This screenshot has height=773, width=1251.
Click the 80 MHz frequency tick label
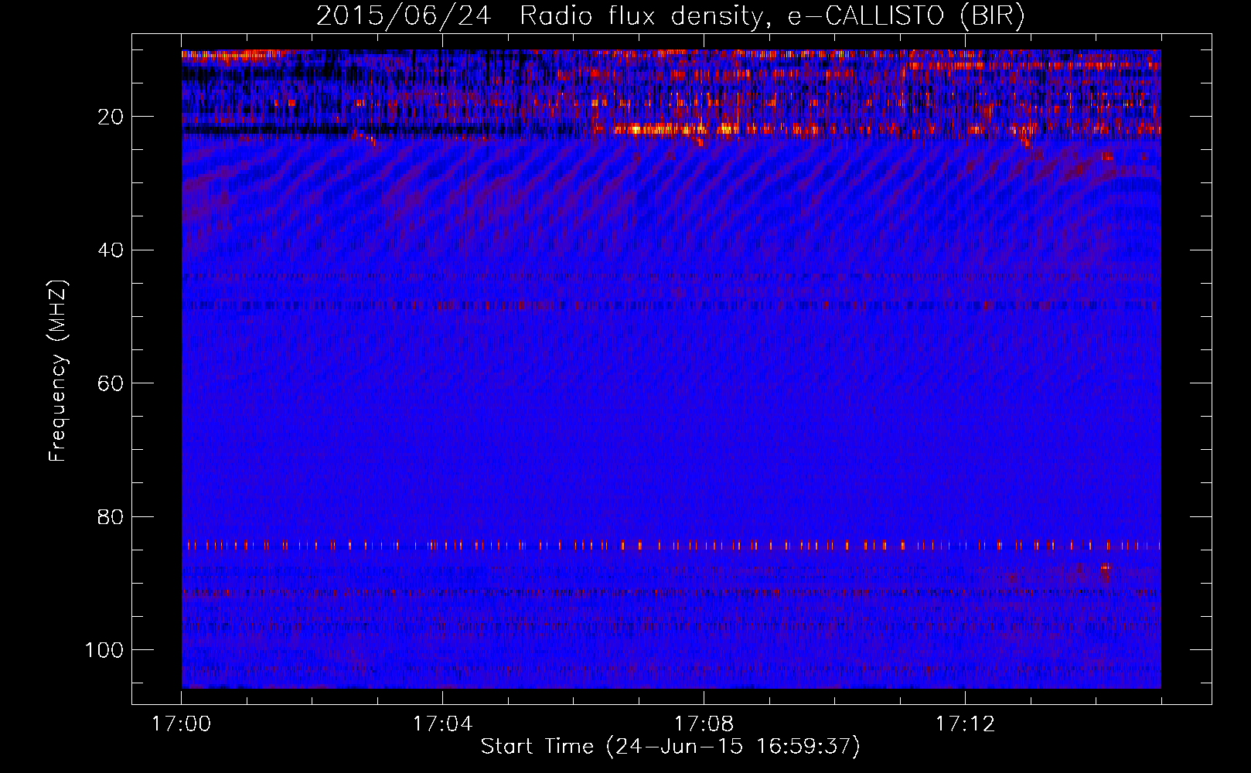click(x=111, y=516)
